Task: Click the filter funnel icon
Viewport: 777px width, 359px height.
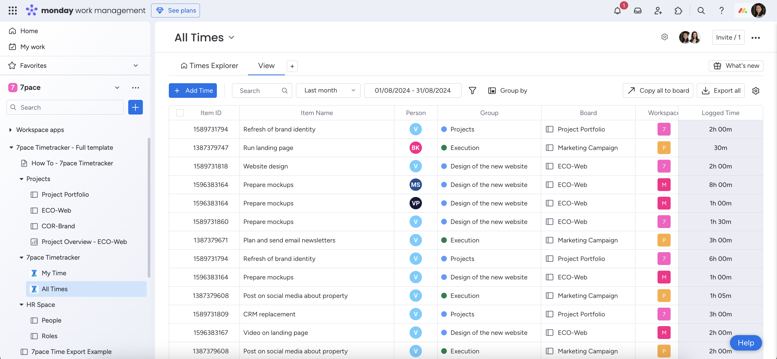Action: pos(472,90)
